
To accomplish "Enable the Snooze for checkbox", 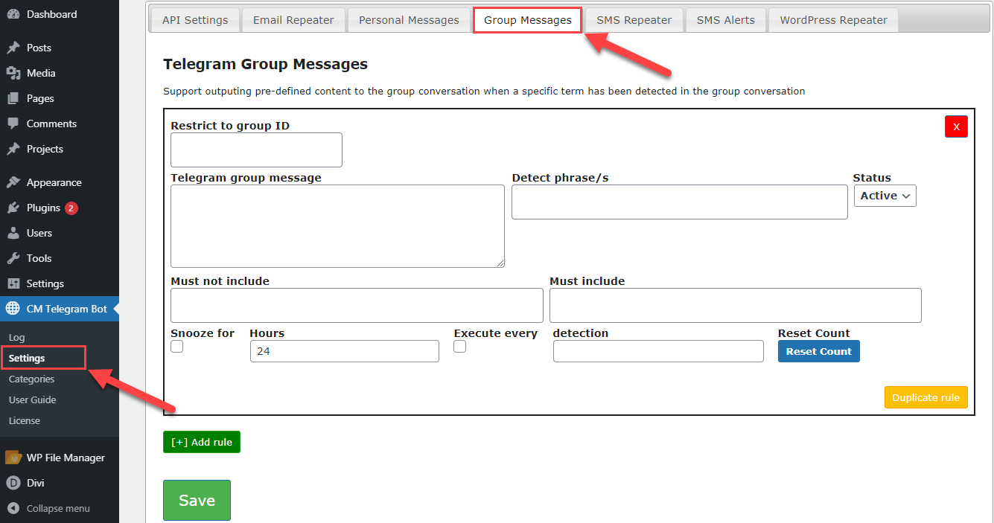I will [177, 347].
